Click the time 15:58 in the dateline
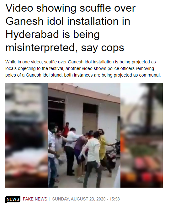Screen dimensions: 170x203 114,199
